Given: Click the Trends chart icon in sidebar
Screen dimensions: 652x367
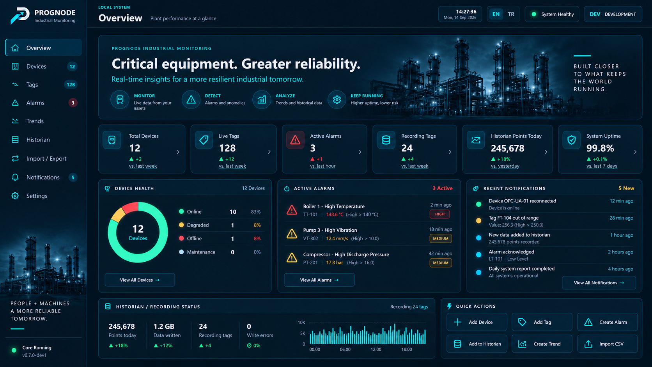Looking at the screenshot, I should (x=15, y=121).
